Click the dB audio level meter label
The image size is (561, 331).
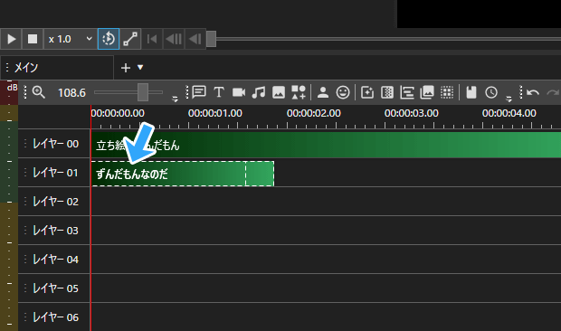click(12, 88)
